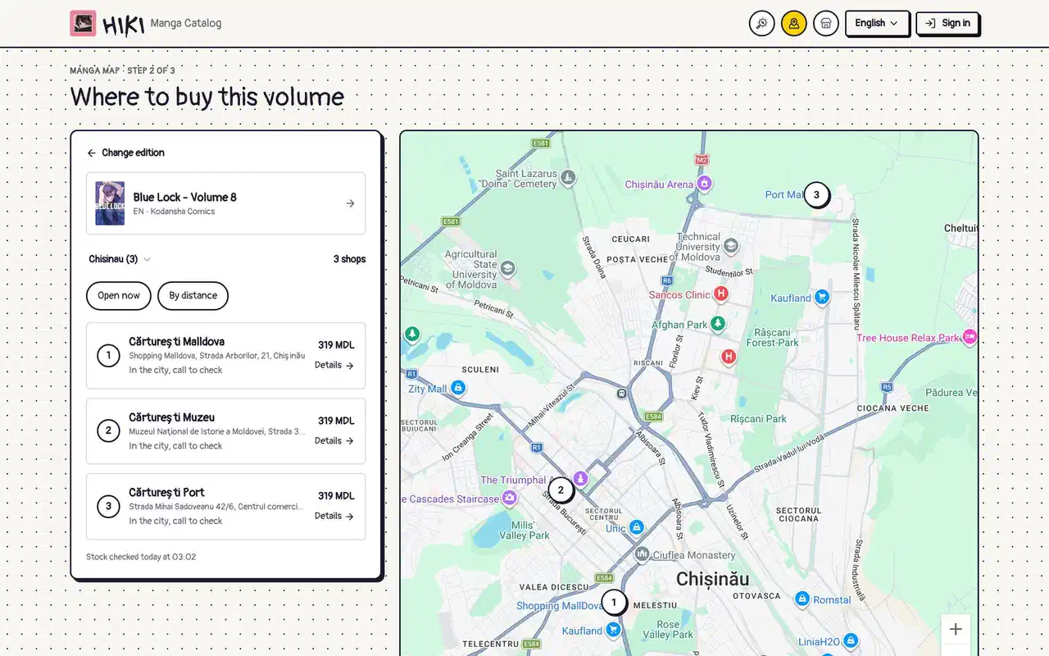
Task: Select the yellow map pin icon
Action: click(x=793, y=23)
